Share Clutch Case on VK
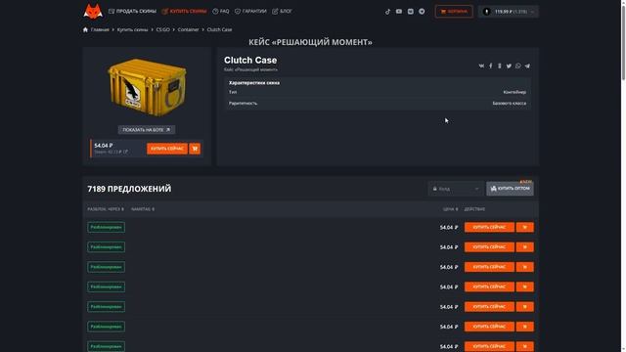626x352 pixels. tap(481, 66)
